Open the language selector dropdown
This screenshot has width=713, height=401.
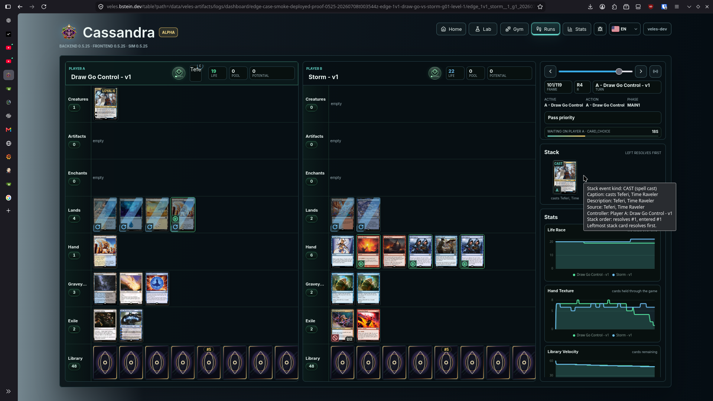[625, 29]
